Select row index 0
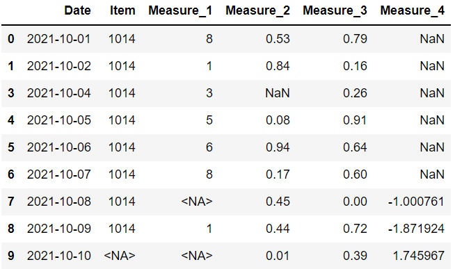455x269 pixels. click(x=11, y=39)
